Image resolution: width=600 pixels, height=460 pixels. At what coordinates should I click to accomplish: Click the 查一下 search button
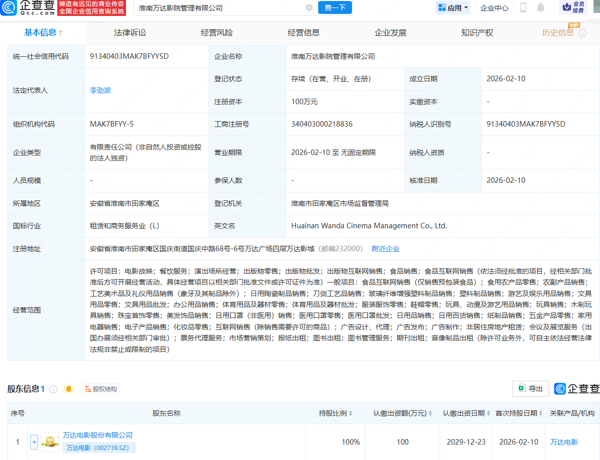(335, 7)
